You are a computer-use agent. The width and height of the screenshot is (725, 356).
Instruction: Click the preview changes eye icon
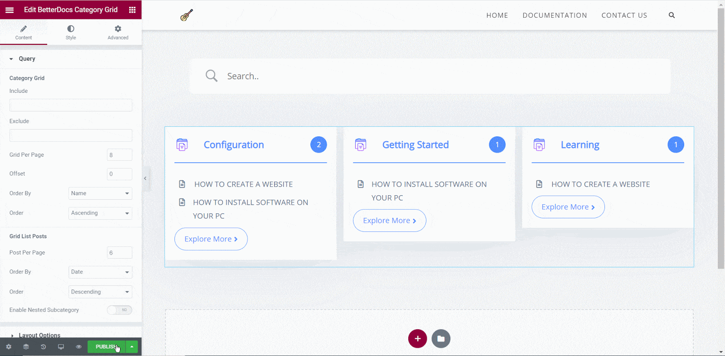point(79,347)
